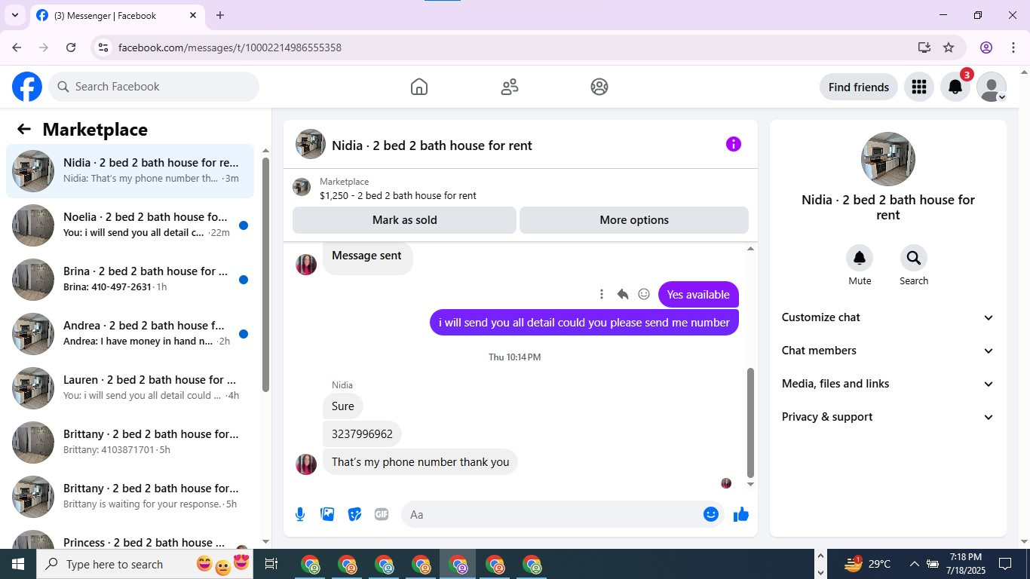
Task: Go back from Marketplace inbox
Action: tap(24, 129)
